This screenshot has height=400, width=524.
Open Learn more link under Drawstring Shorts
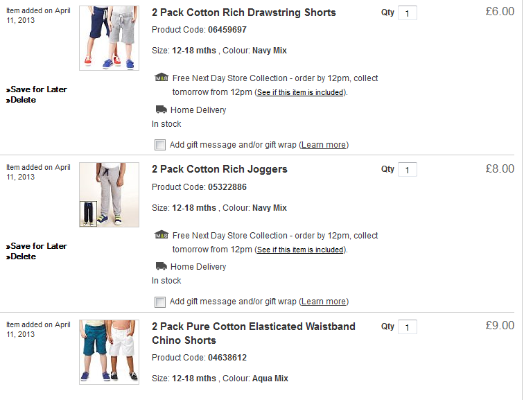[324, 145]
